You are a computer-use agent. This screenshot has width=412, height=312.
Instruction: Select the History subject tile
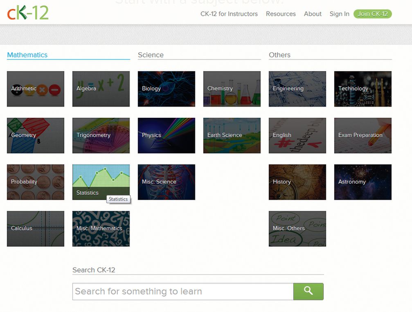(297, 182)
